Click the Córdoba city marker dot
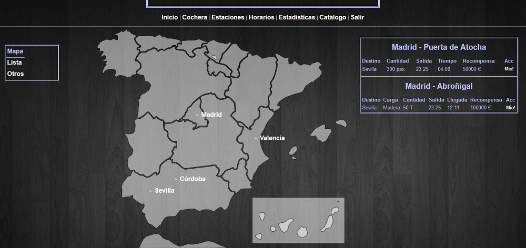 point(176,179)
